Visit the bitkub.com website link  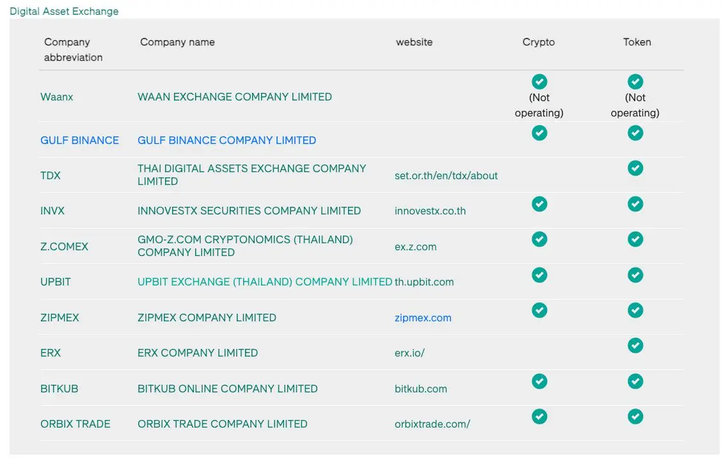coord(420,389)
